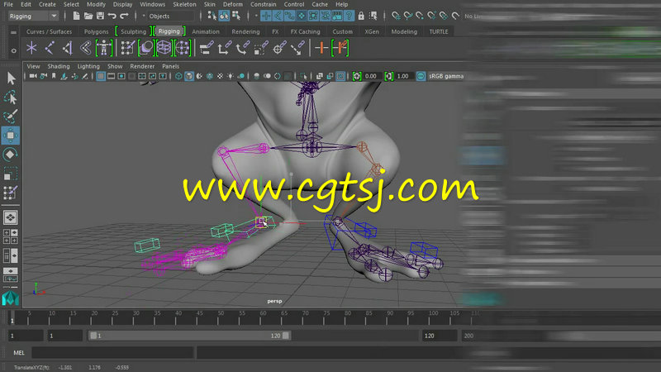Switch to single perspective view layout
This screenshot has width=661, height=372.
[11, 217]
